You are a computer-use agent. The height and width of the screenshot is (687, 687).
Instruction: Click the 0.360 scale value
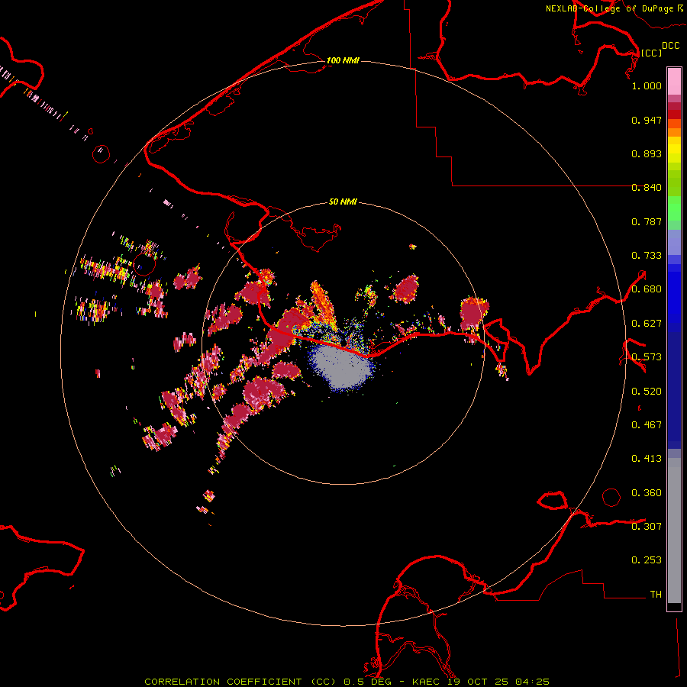647,493
